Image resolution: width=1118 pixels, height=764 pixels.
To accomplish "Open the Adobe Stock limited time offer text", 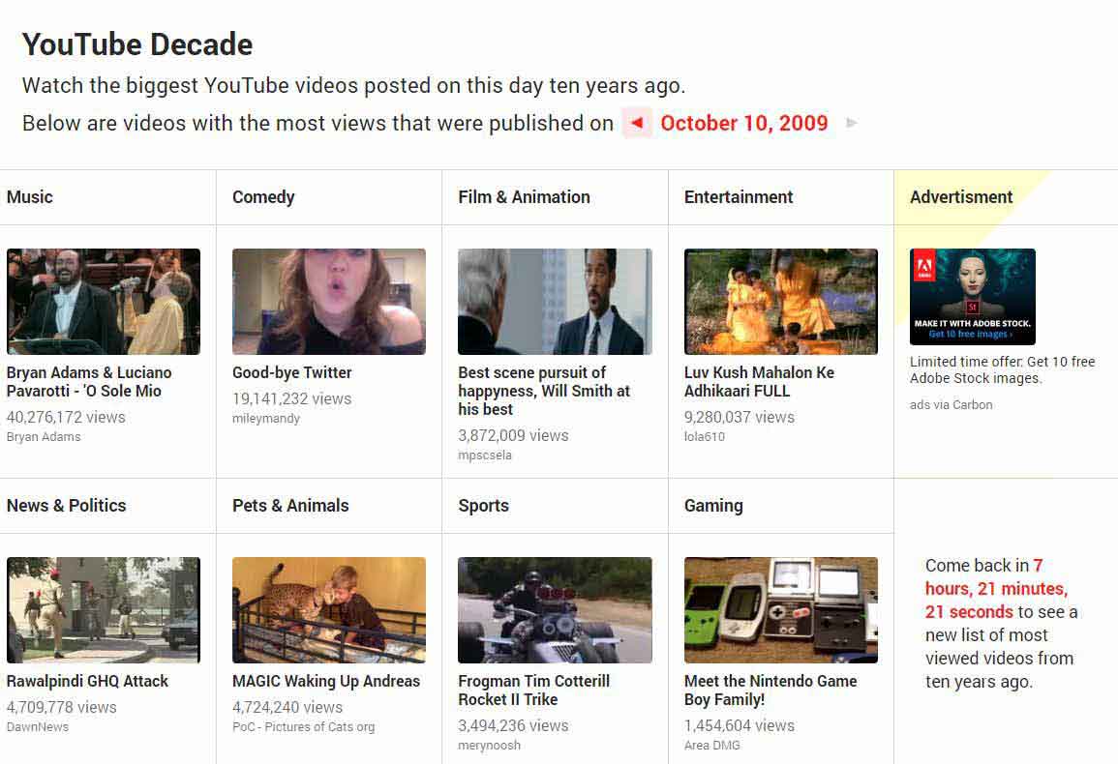I will click(x=1002, y=369).
